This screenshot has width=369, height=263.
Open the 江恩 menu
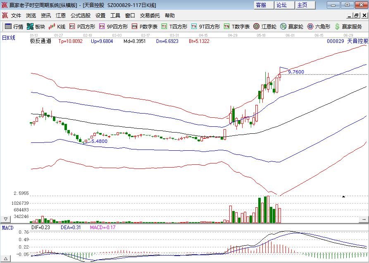[x=60, y=16]
